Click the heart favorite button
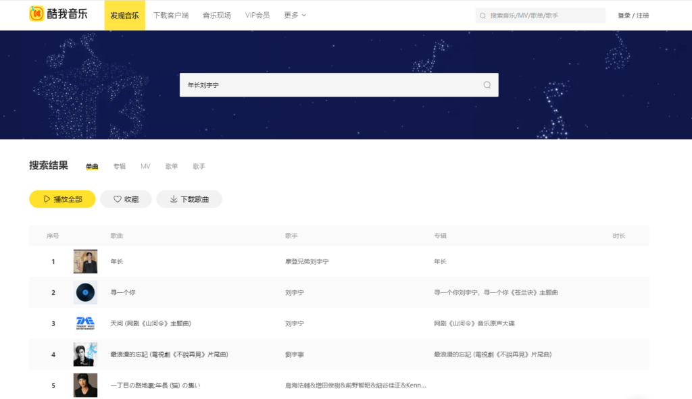The width and height of the screenshot is (692, 399). click(x=126, y=199)
